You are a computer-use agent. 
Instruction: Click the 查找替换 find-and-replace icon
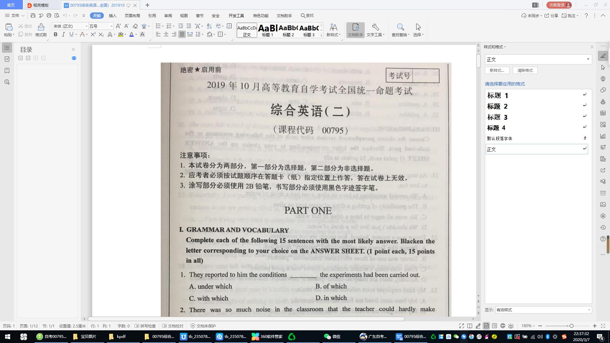pyautogui.click(x=400, y=30)
